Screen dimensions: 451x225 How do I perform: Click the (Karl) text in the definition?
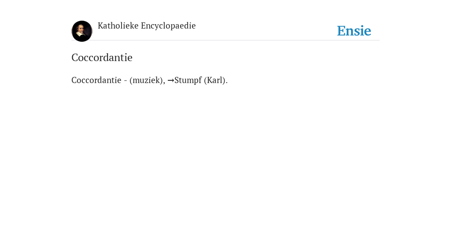pos(214,80)
